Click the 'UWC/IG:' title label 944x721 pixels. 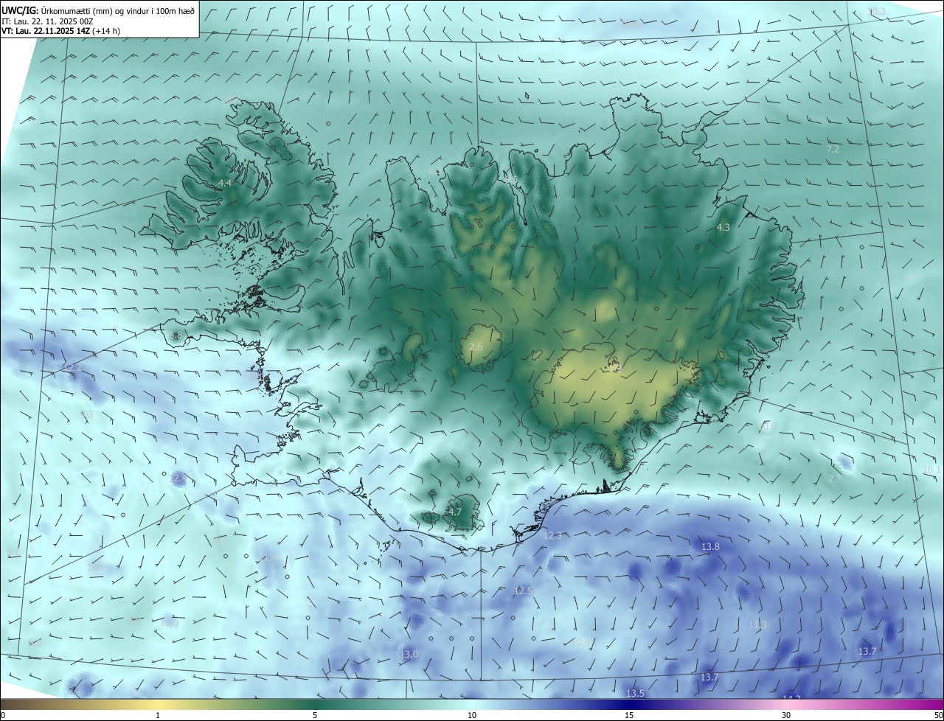click(x=20, y=10)
